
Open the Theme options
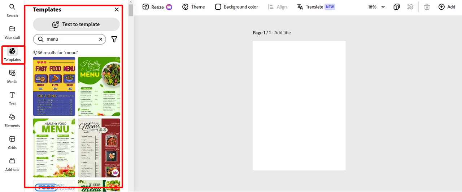[193, 7]
